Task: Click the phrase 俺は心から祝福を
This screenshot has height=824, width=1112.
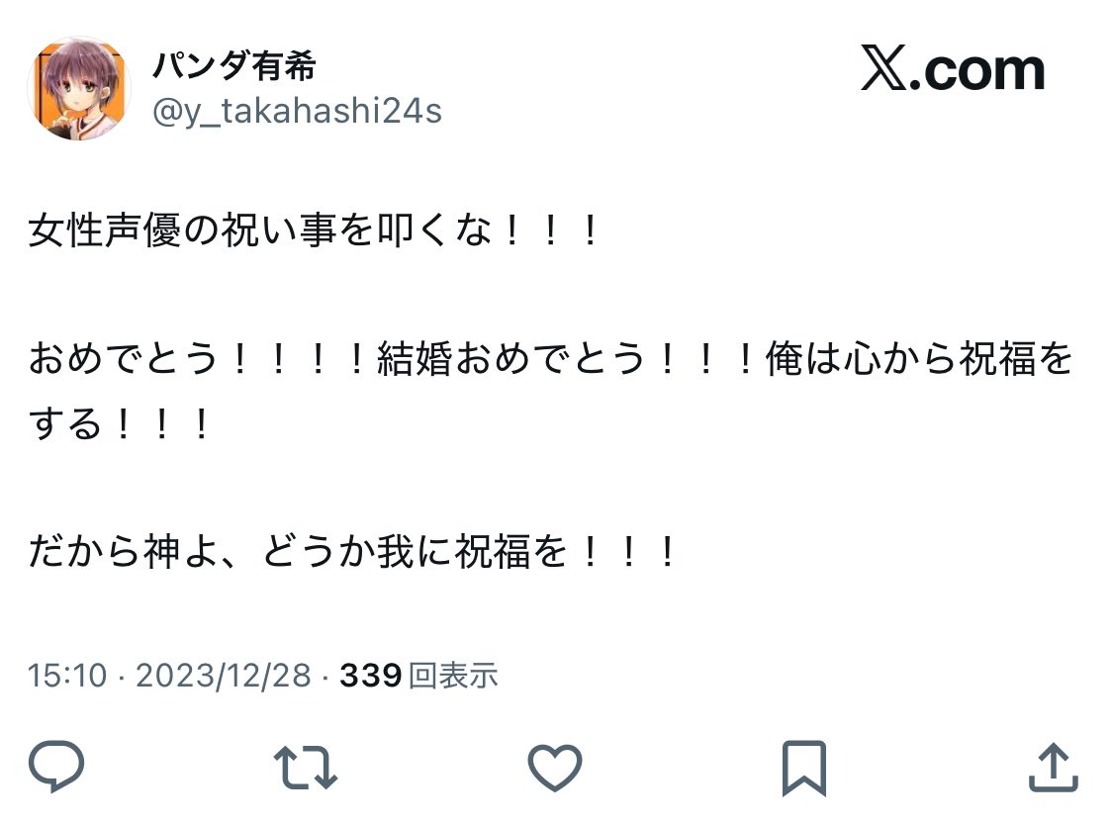Action: click(919, 358)
